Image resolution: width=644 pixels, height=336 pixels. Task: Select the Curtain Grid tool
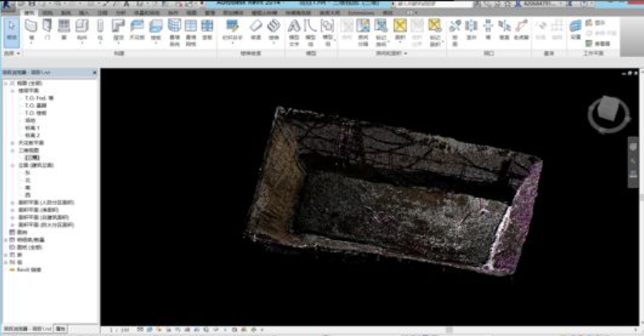pos(191,32)
